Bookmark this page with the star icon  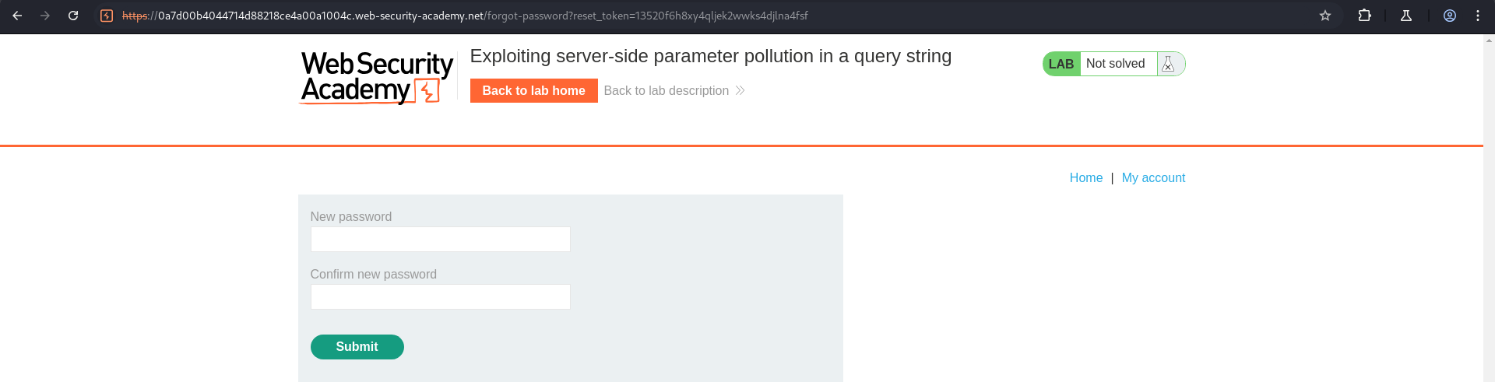pos(1325,16)
